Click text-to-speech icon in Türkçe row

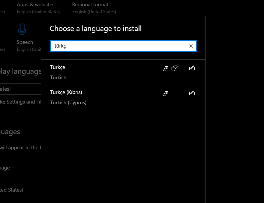[175, 68]
